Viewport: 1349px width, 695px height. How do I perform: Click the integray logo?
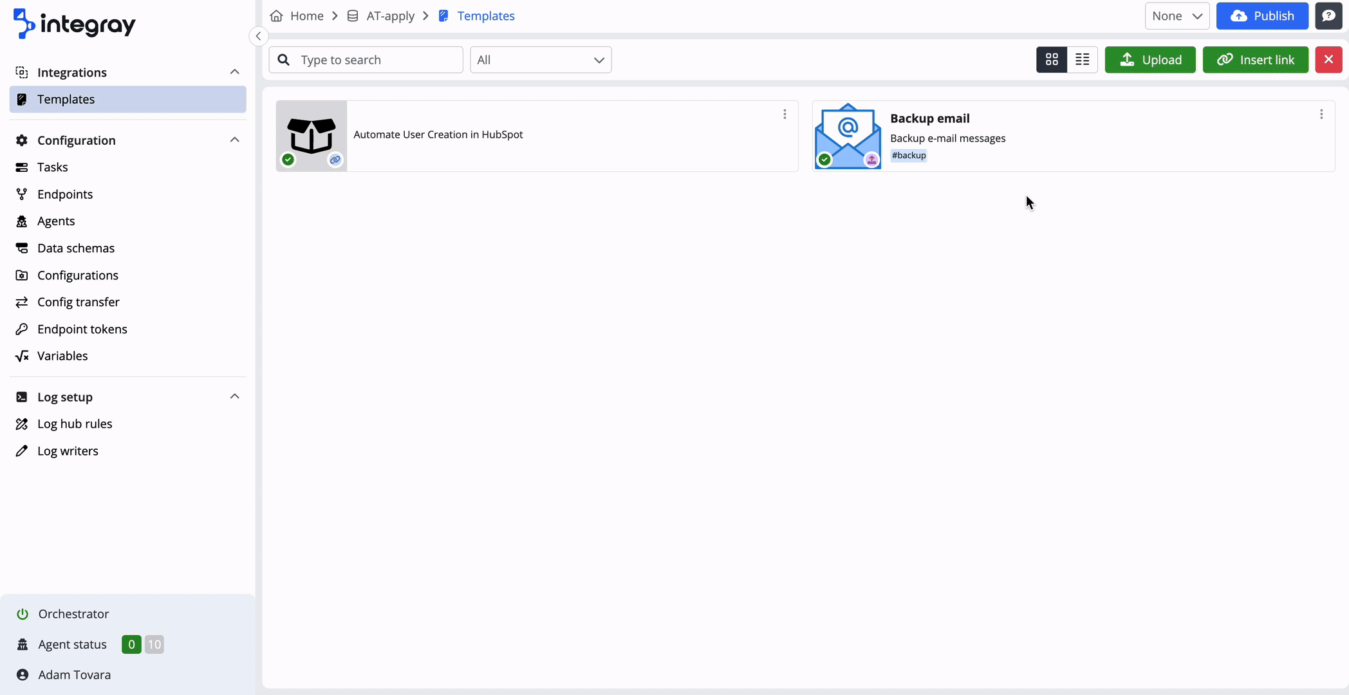74,24
